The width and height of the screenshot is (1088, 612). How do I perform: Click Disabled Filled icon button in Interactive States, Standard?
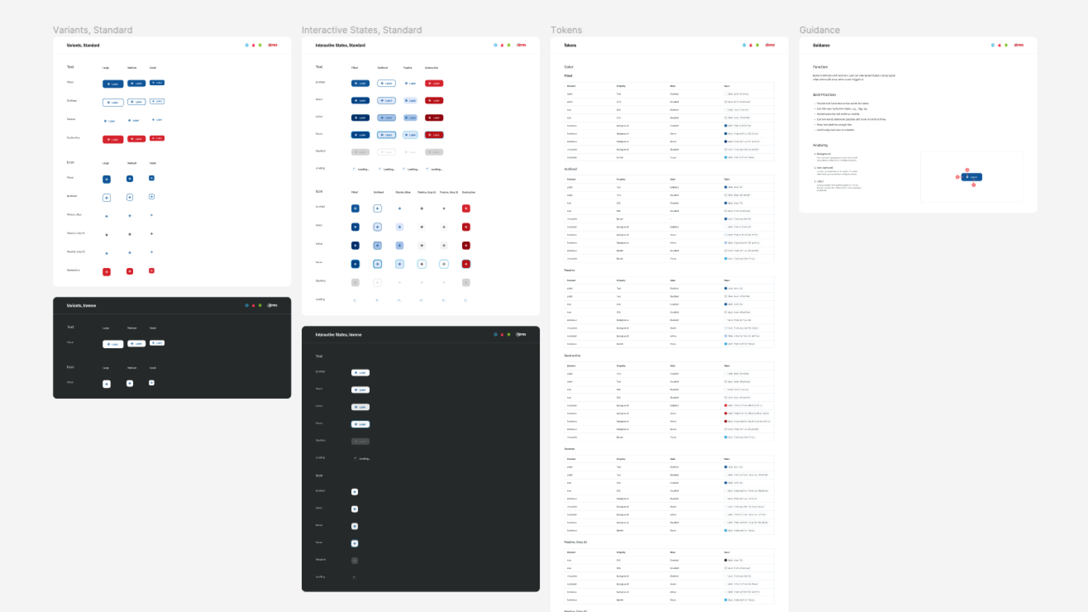click(355, 283)
